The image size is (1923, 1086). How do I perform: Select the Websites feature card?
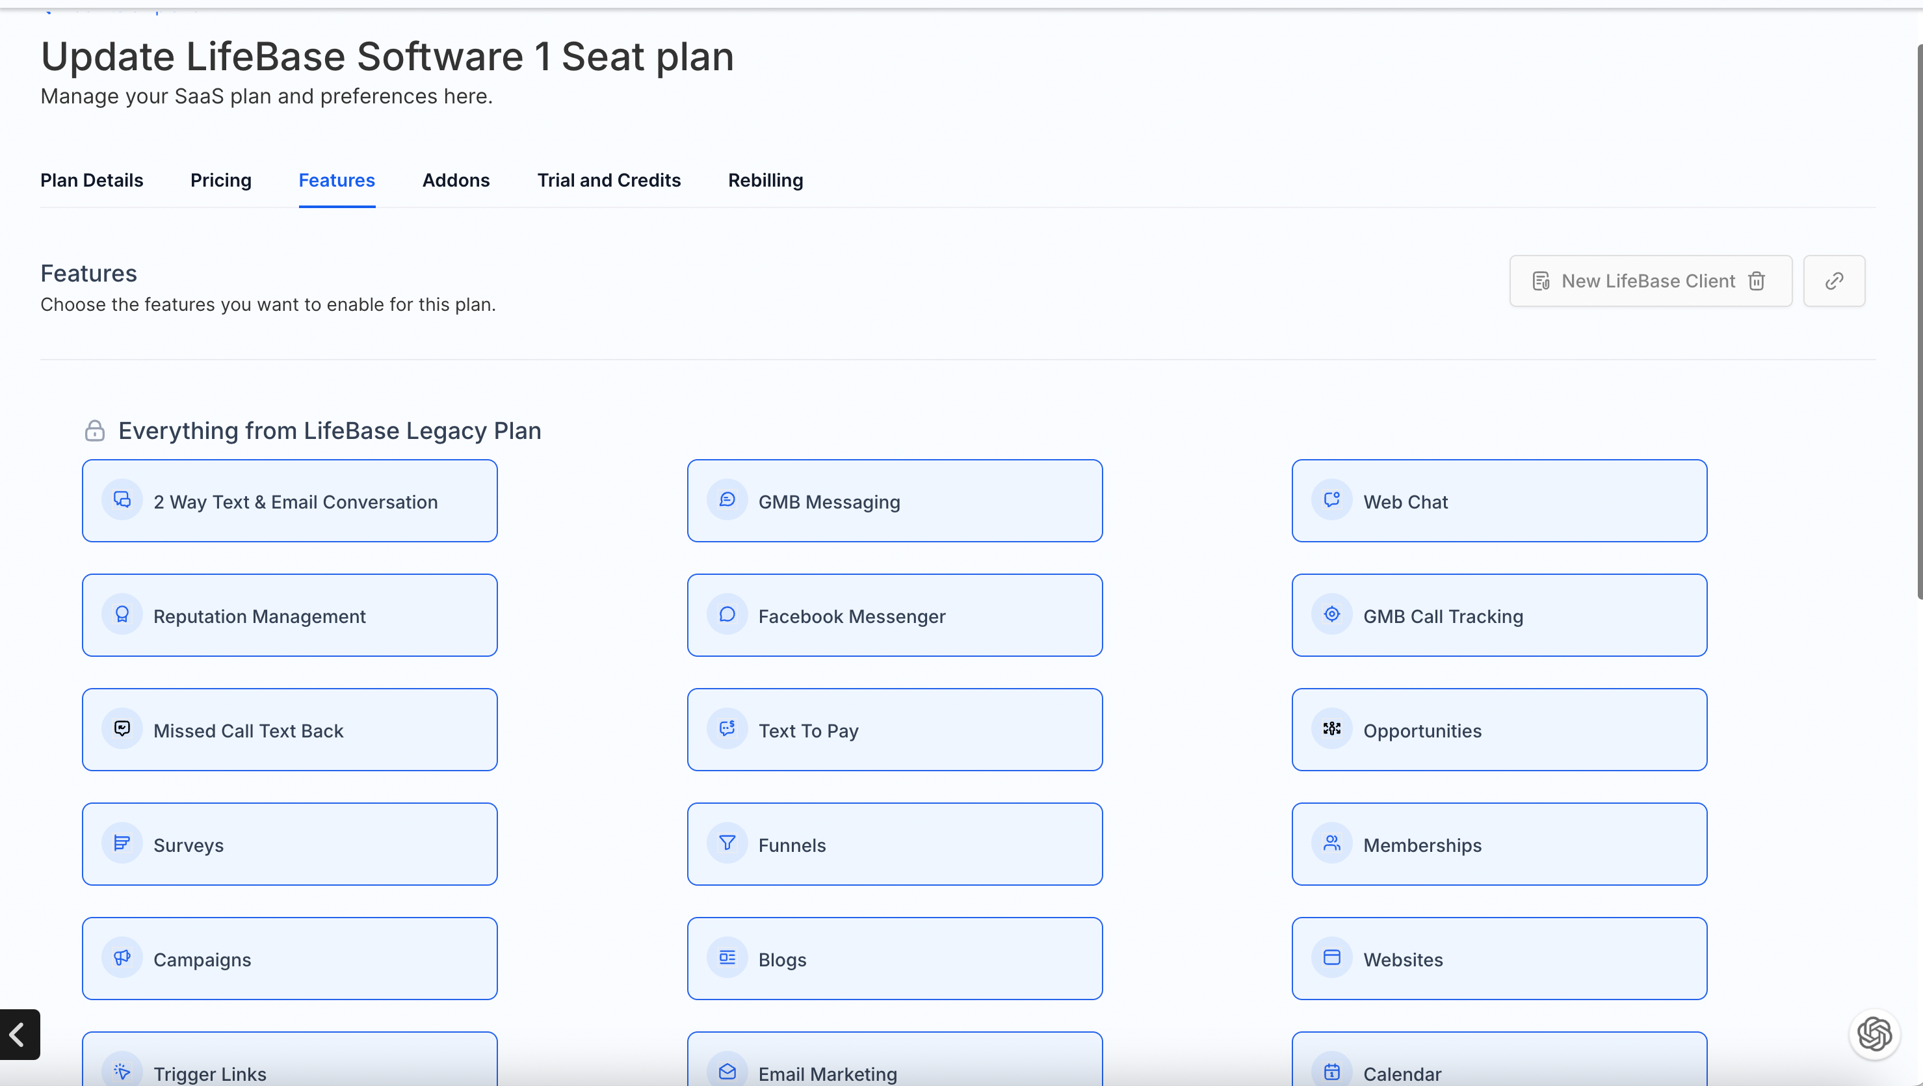(x=1499, y=959)
